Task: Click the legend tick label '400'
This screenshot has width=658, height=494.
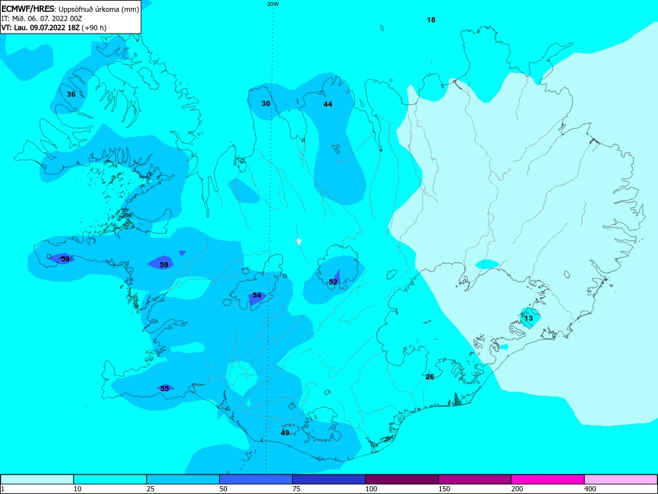Action: (590, 489)
